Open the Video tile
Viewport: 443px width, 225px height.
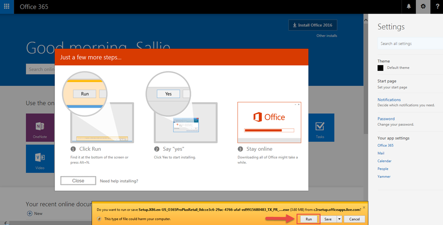click(40, 159)
